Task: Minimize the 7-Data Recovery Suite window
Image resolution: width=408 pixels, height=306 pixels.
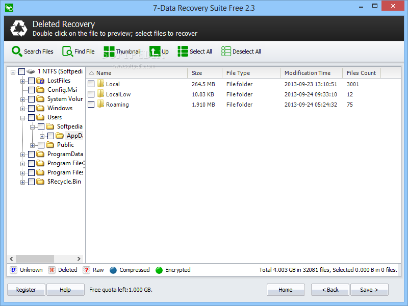Action: tap(361, 7)
